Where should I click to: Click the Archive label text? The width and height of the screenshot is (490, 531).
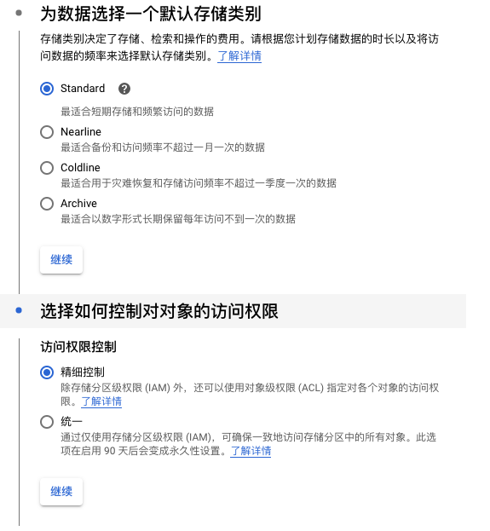[78, 204]
